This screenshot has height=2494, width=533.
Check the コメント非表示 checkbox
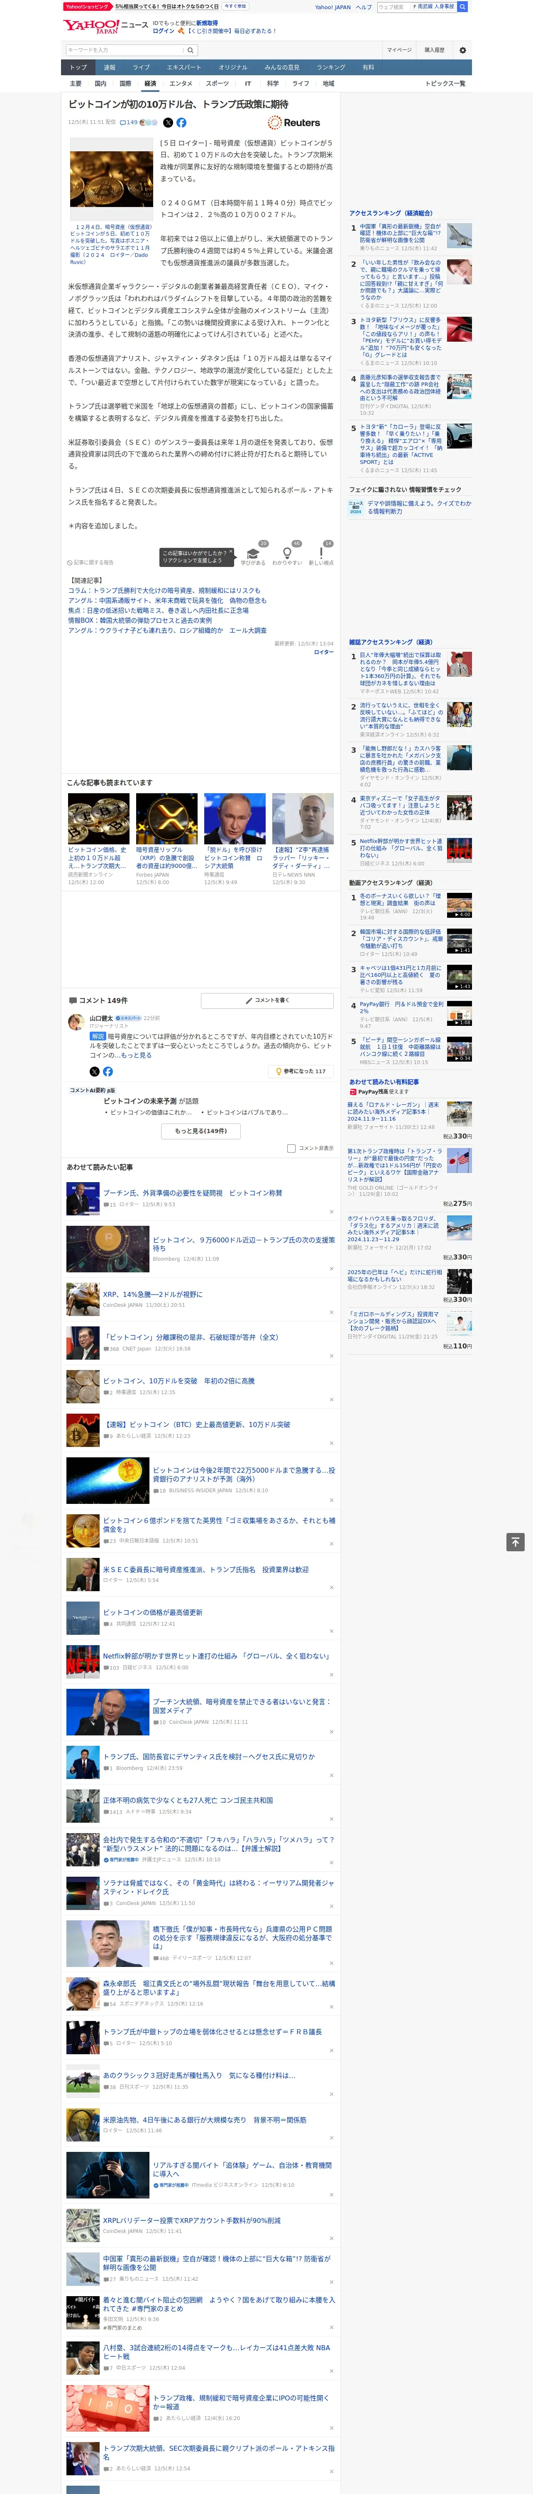(x=291, y=1148)
